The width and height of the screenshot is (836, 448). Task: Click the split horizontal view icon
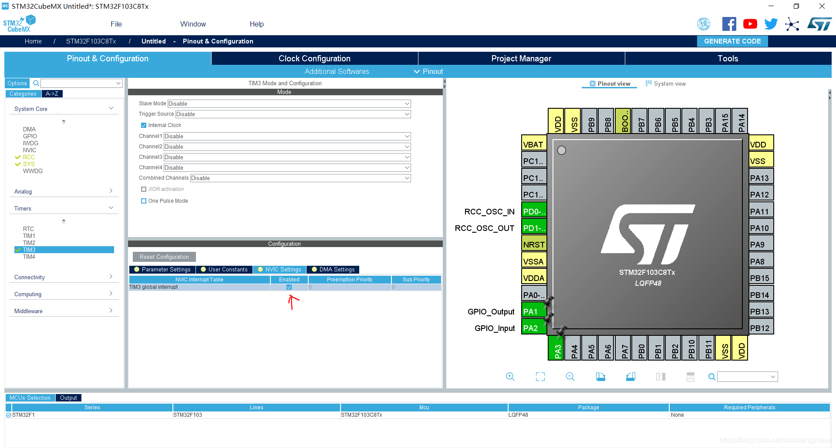(691, 377)
